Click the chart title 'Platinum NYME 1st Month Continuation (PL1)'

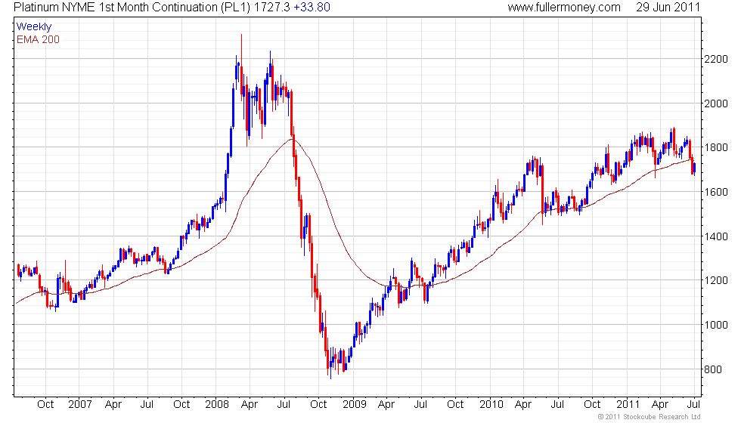pyautogui.click(x=132, y=8)
